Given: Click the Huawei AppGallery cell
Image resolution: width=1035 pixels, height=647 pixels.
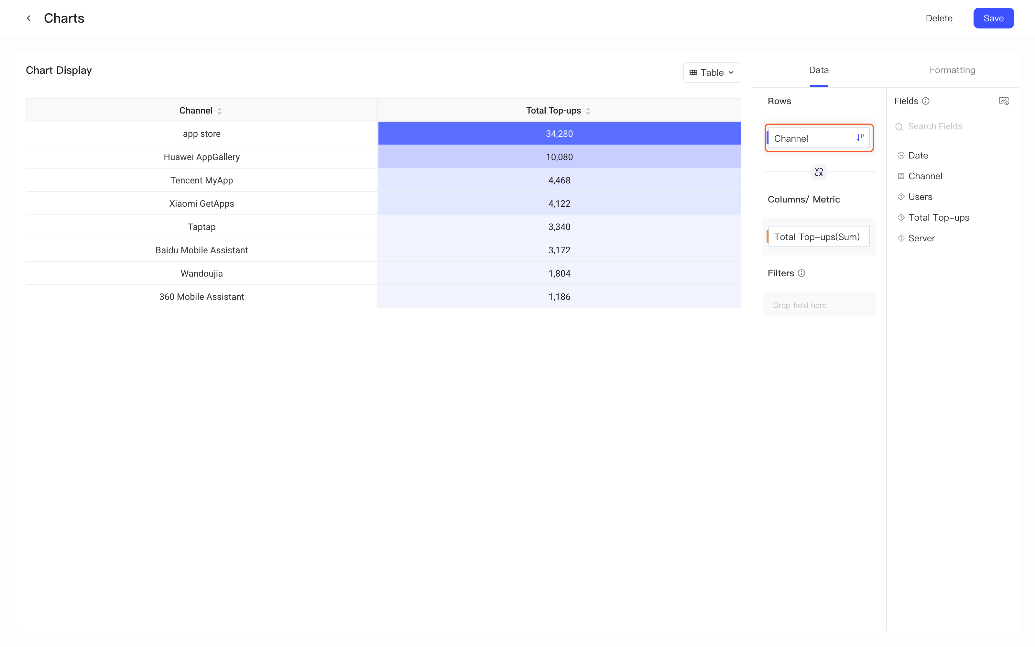Looking at the screenshot, I should (x=202, y=157).
